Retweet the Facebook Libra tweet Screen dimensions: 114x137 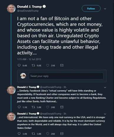click(x=33, y=107)
